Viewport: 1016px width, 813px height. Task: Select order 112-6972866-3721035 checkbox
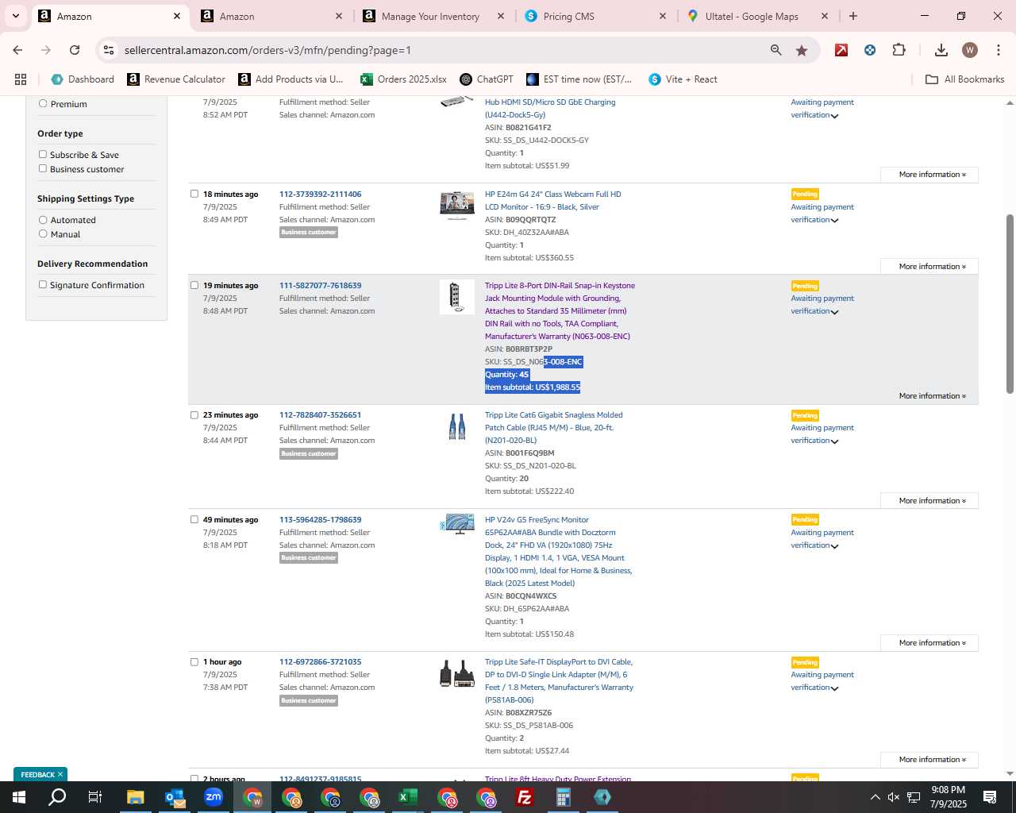[194, 661]
